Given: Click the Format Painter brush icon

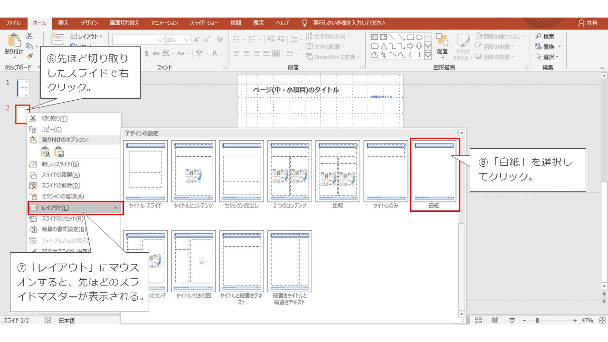Looking at the screenshot, I should coord(29,56).
